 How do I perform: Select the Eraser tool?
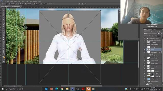4,33
